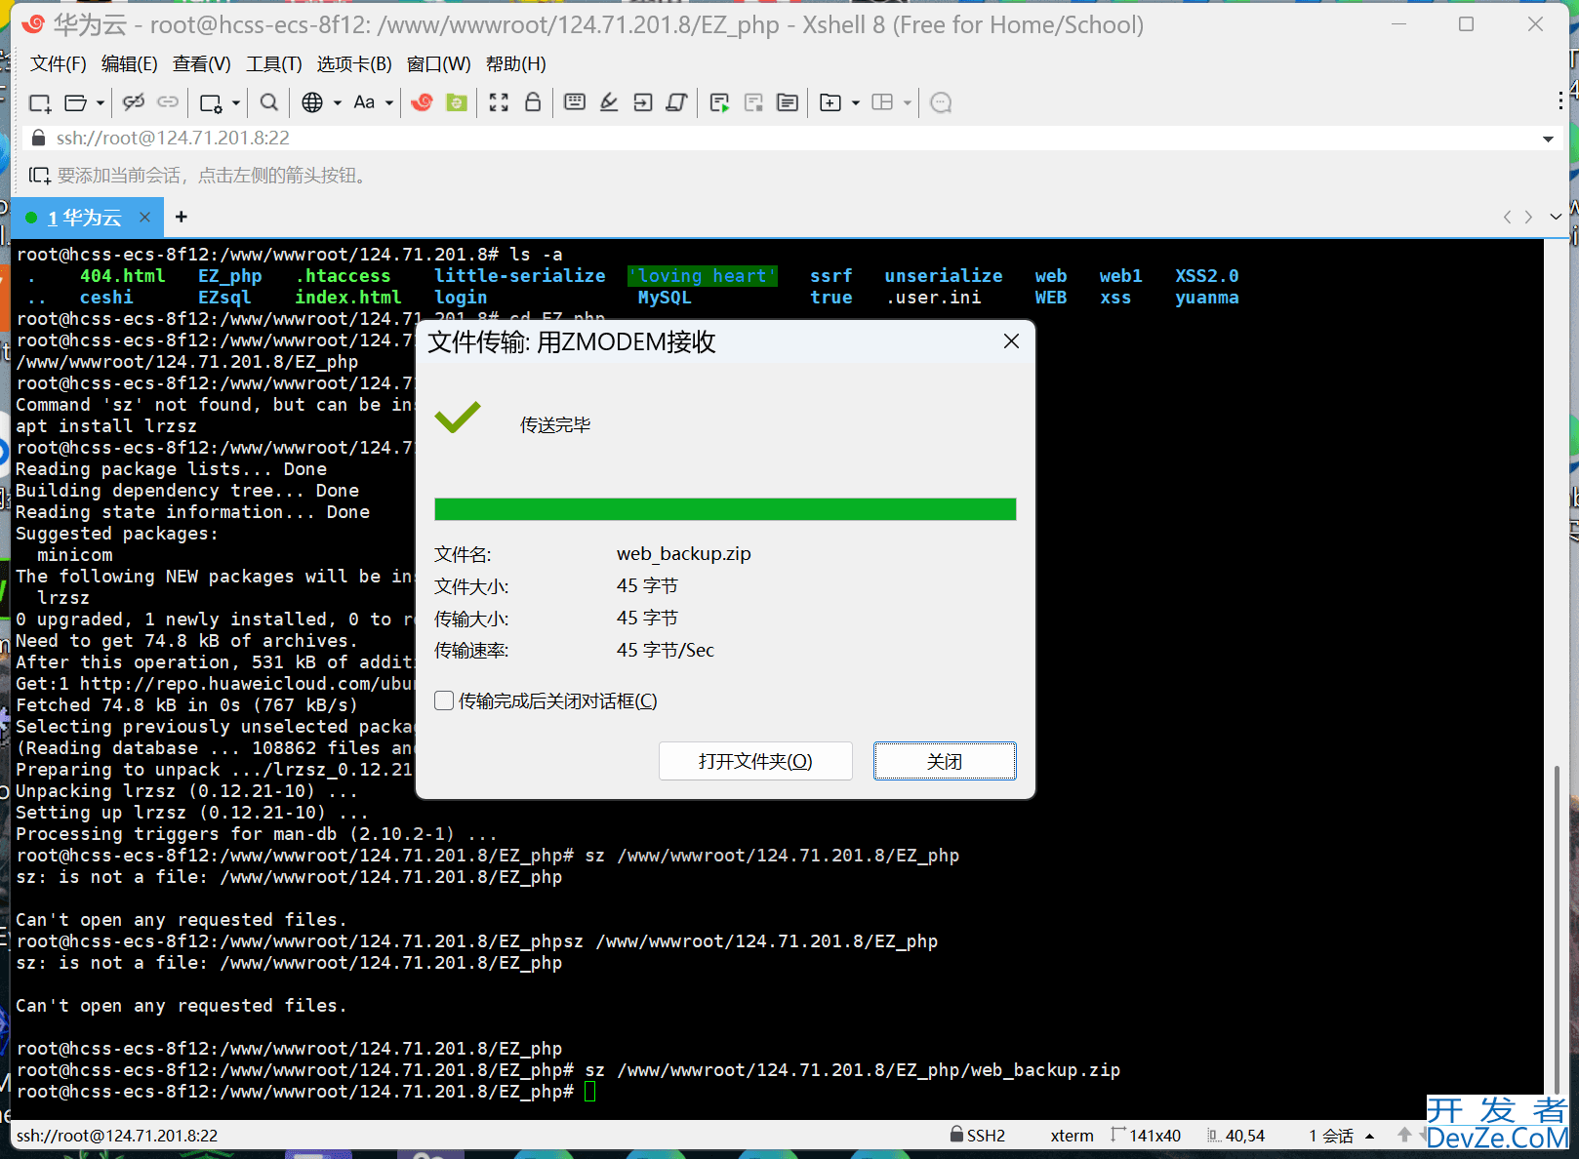The width and height of the screenshot is (1579, 1159).
Task: Click the add current session arrow icon
Action: tap(39, 176)
